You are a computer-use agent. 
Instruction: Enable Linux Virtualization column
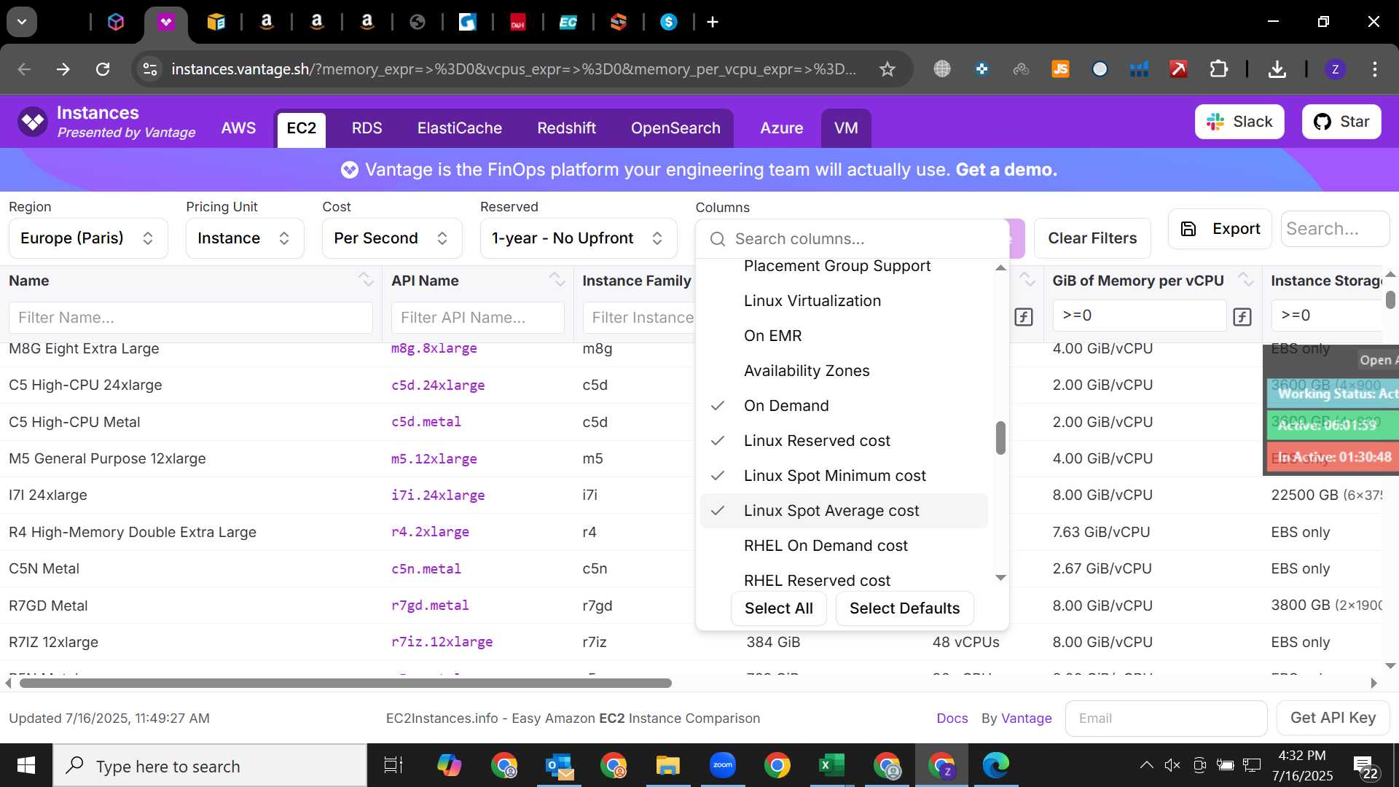tap(844, 301)
